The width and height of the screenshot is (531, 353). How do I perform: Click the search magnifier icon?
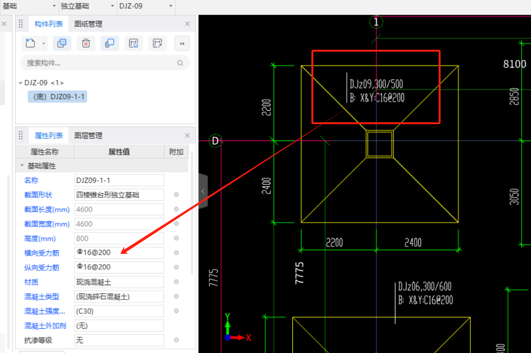(x=180, y=63)
